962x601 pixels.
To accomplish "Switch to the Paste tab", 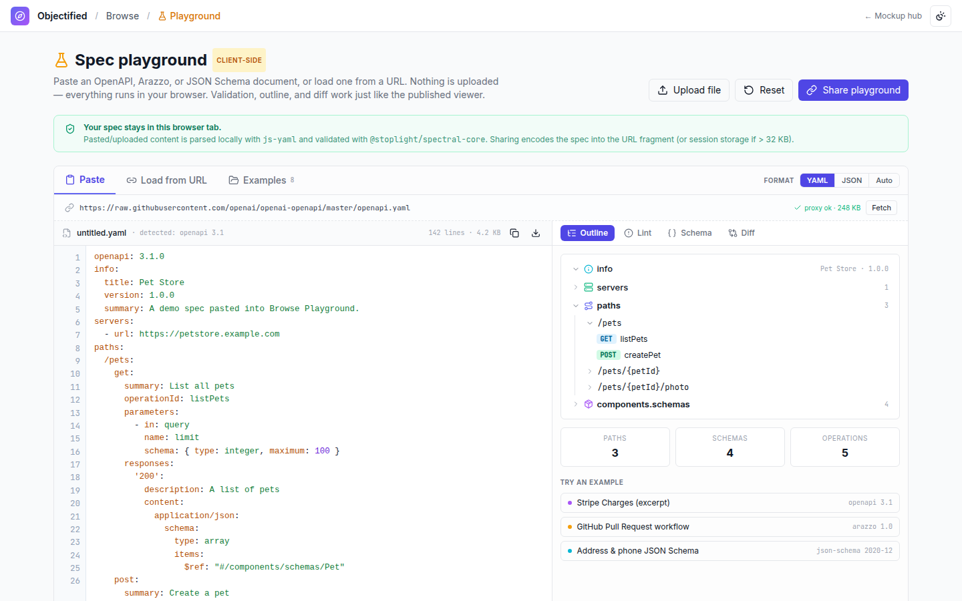I will (85, 180).
